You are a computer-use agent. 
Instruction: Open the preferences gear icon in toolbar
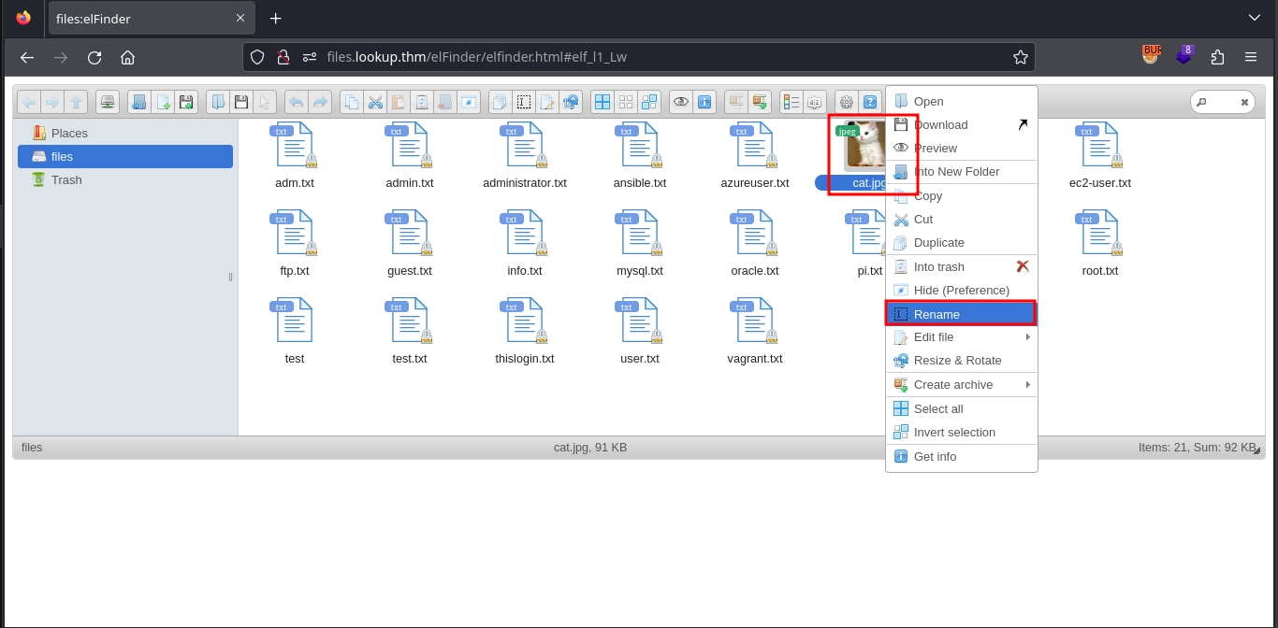(847, 102)
